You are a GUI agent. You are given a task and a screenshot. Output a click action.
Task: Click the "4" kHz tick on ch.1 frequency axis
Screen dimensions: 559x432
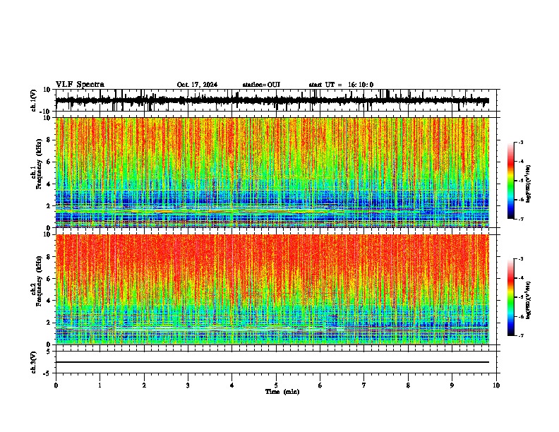49,184
